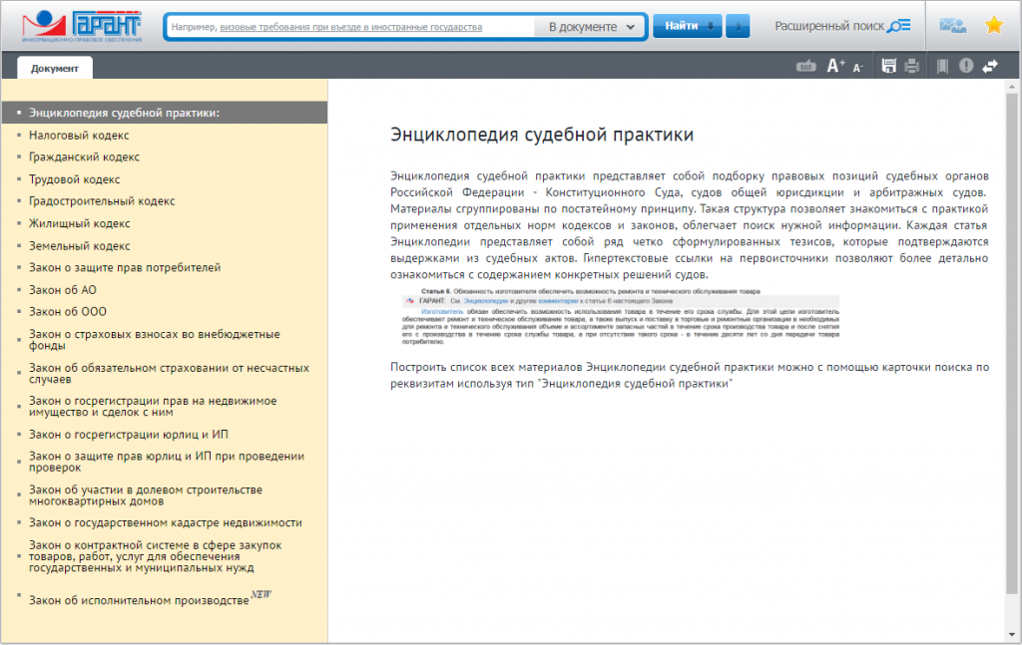Click the document scrollbar down arrow

click(x=1012, y=635)
